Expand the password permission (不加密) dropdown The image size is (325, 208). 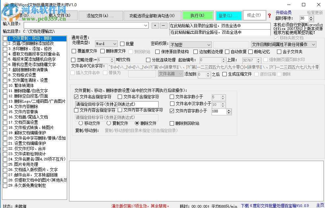tap(190, 44)
